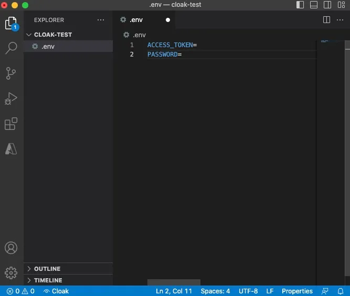Open the Run and Debug view

click(x=10, y=98)
